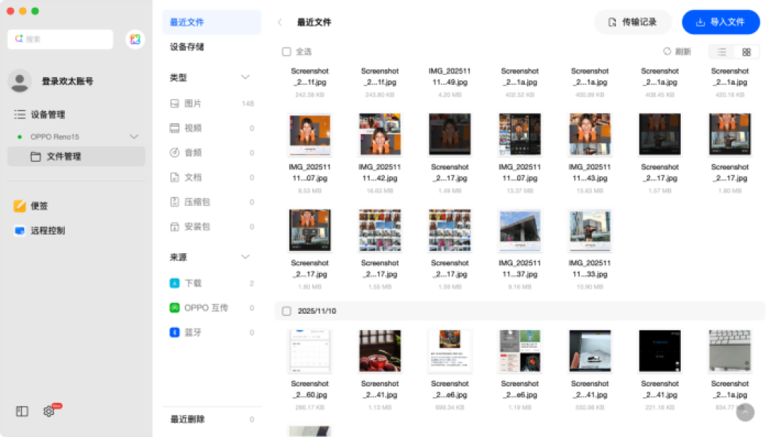Click the scroll-to-top round button
This screenshot has height=437, width=770.
click(745, 413)
